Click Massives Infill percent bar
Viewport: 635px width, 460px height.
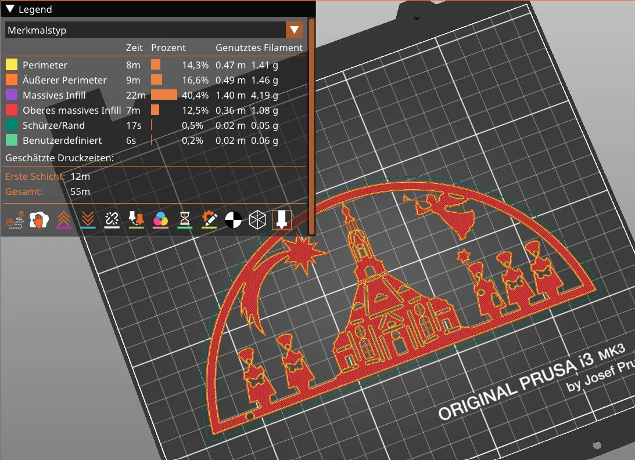[164, 95]
